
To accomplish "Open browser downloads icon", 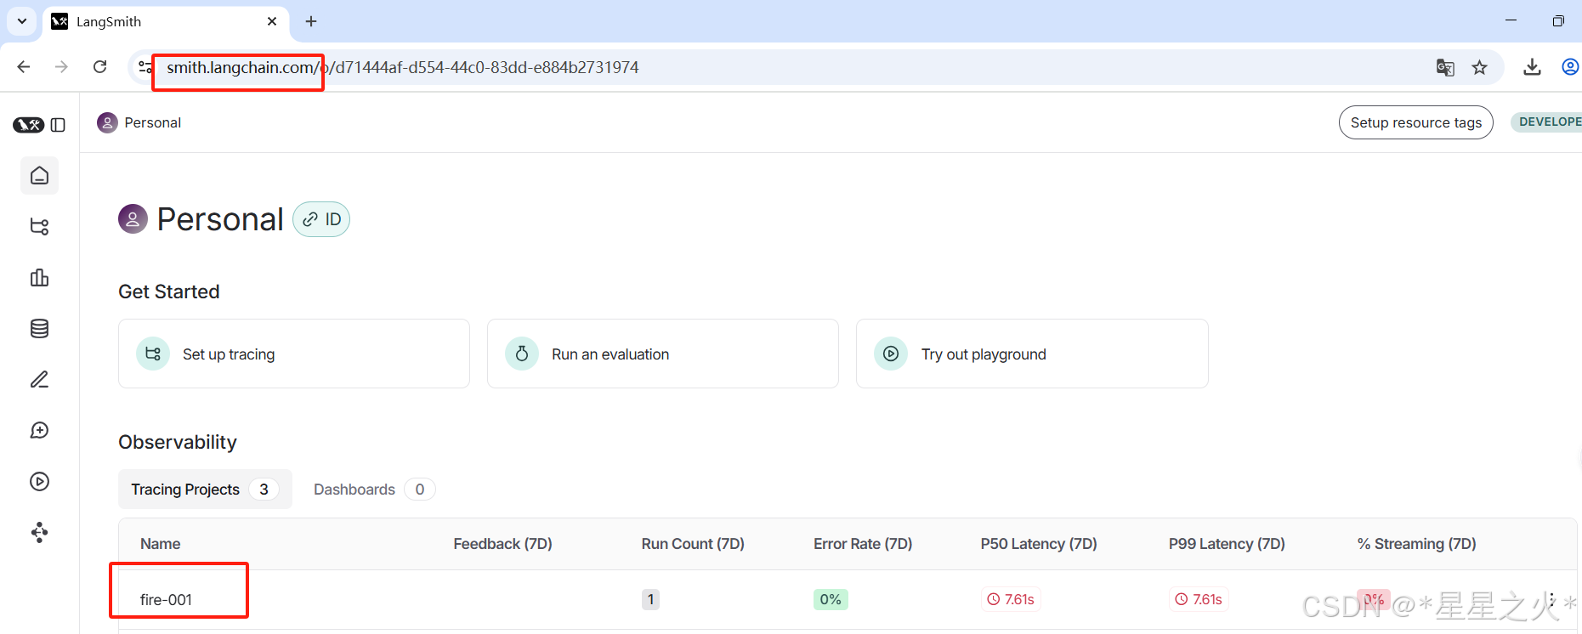I will pyautogui.click(x=1533, y=67).
